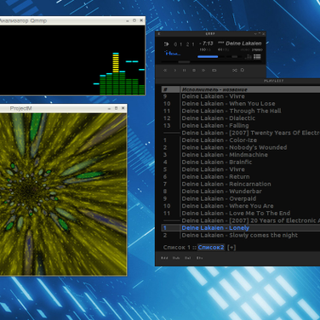Select Deine Lakaien - Return

point(241,177)
